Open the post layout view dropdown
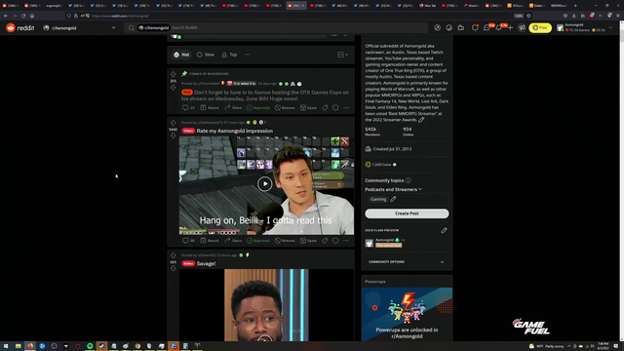The height and width of the screenshot is (351, 624). point(342,55)
